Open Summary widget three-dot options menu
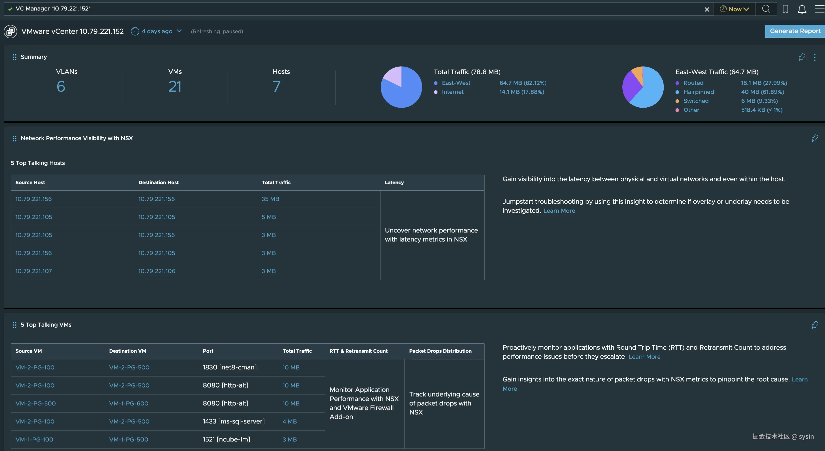 814,57
